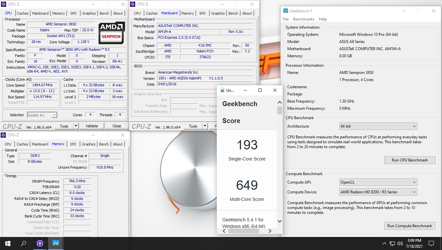
Task: Click the Uncore Frequency 919.8 MHz field
Action: click(x=105, y=167)
